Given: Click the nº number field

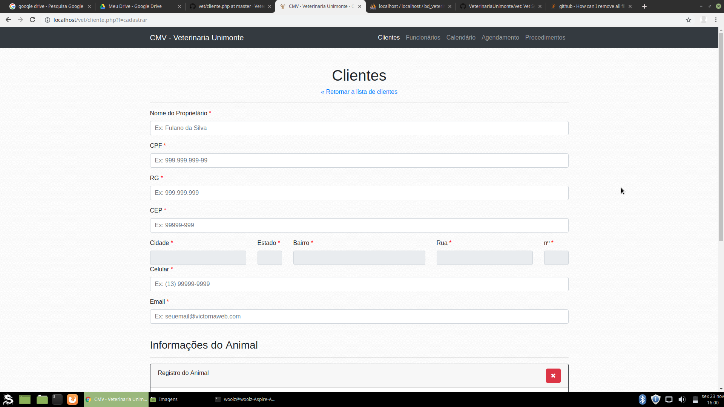Looking at the screenshot, I should point(556,258).
